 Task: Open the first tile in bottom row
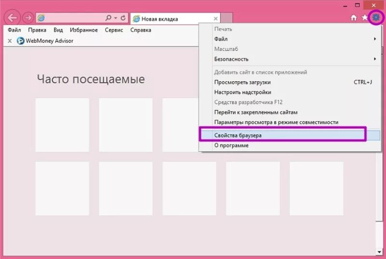[x=62, y=188]
